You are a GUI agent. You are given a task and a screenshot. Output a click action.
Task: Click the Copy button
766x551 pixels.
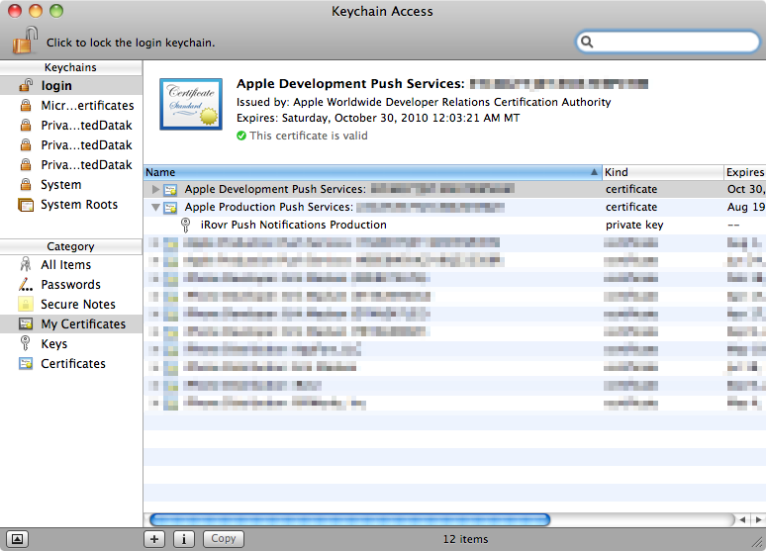click(224, 539)
